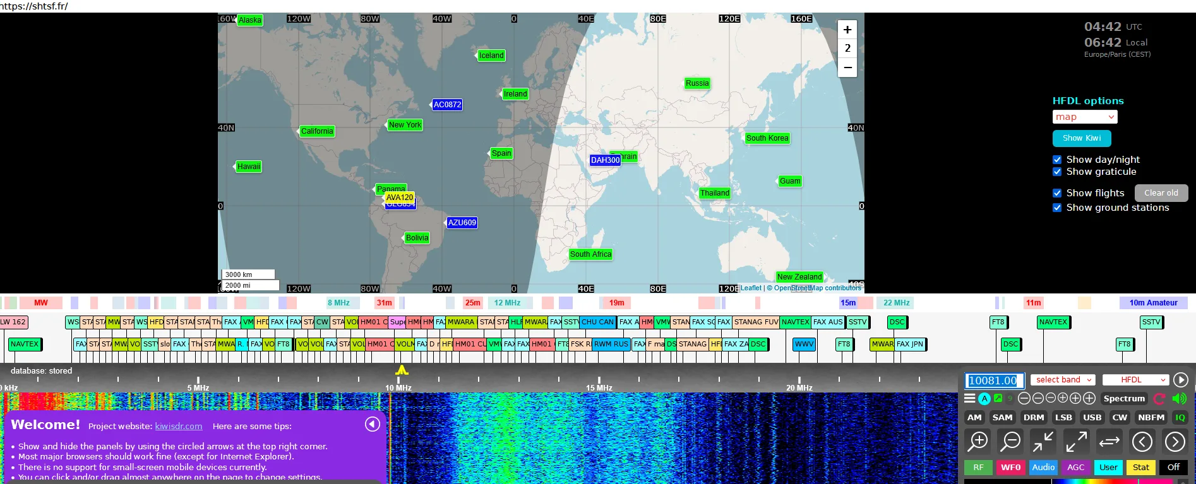Open the select band dropdown
1196x484 pixels.
(x=1063, y=380)
